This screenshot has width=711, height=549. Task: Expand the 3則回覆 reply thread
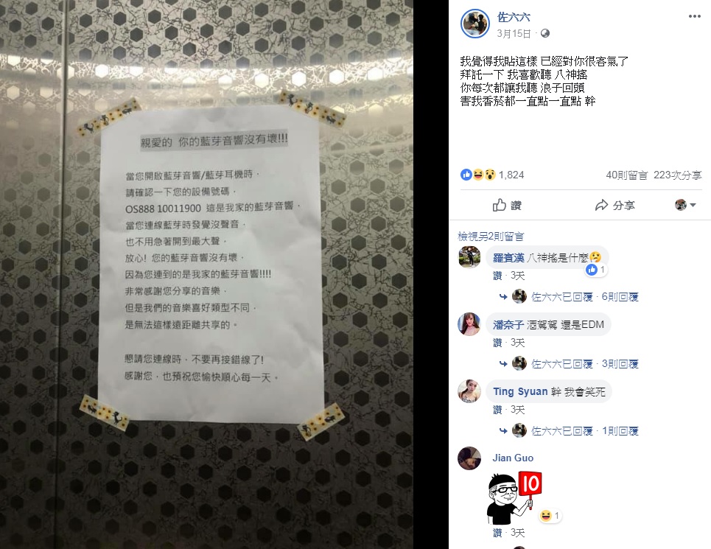pos(620,364)
